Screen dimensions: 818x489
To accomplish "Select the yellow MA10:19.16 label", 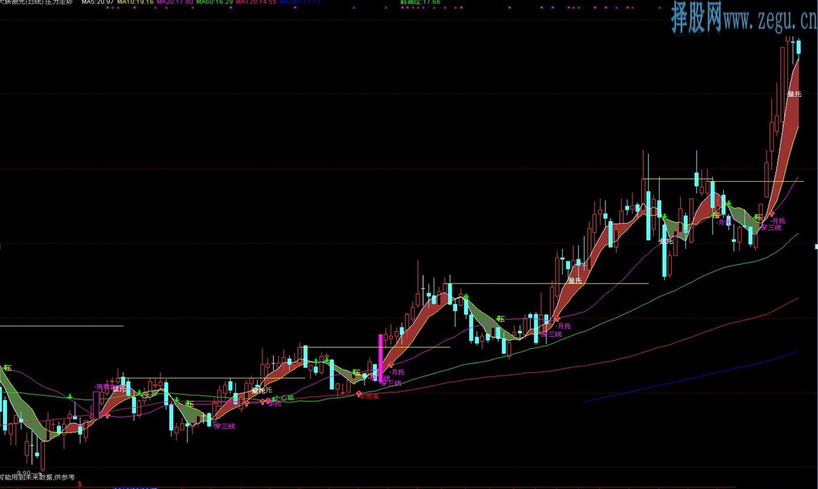I will (x=135, y=2).
